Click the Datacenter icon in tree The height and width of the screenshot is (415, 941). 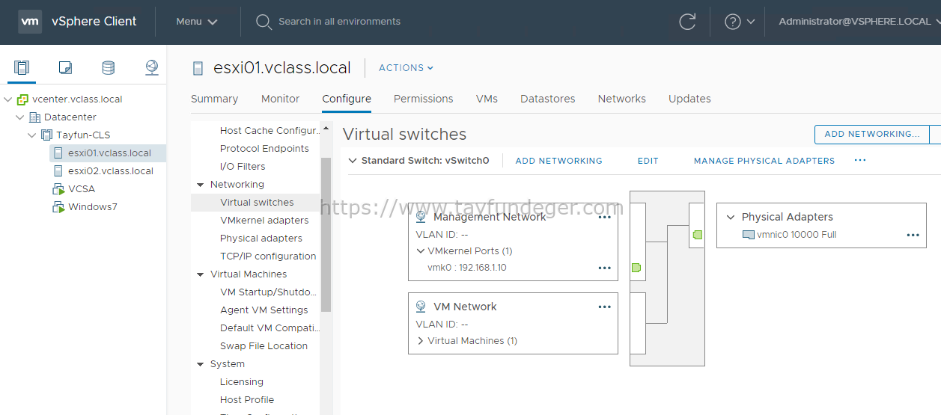point(34,117)
